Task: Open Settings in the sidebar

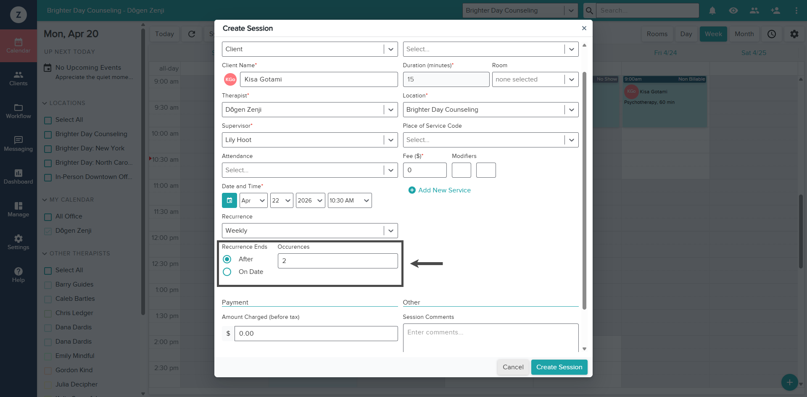Action: 18,242
